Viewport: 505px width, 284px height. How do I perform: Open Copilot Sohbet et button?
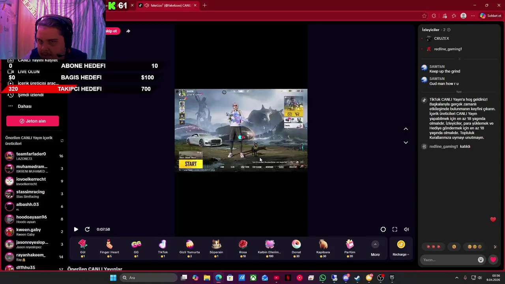pos(490,16)
